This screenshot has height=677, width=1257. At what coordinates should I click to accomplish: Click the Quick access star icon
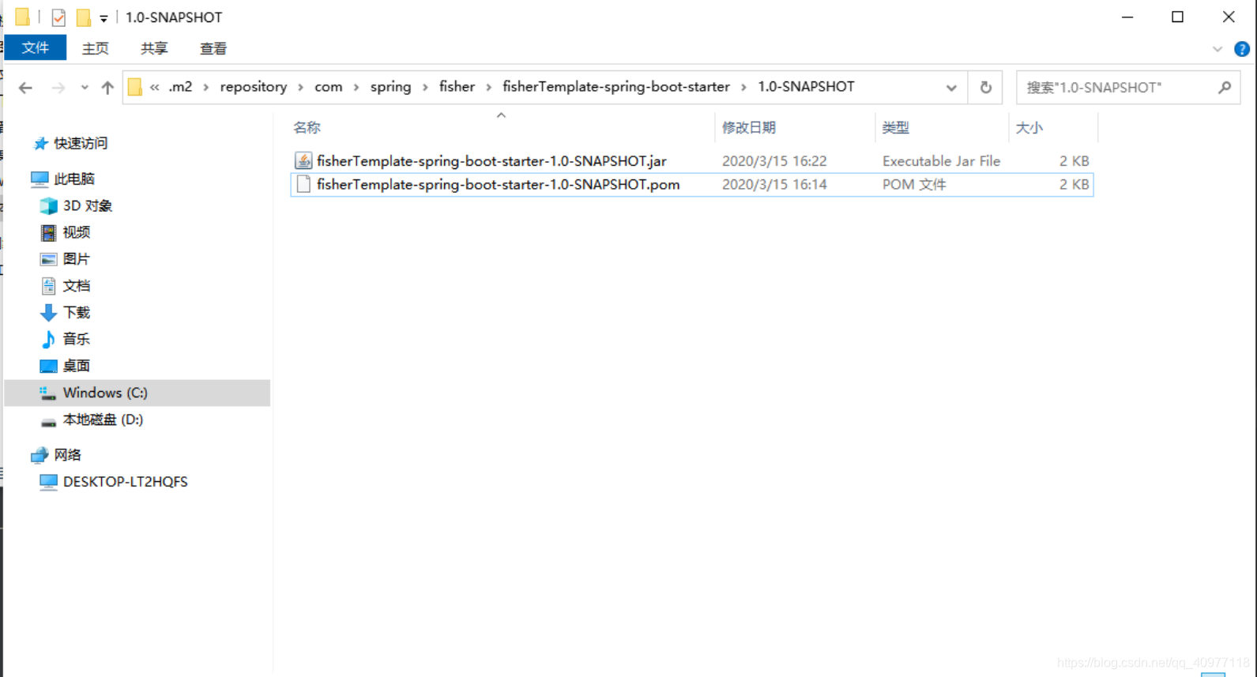40,143
